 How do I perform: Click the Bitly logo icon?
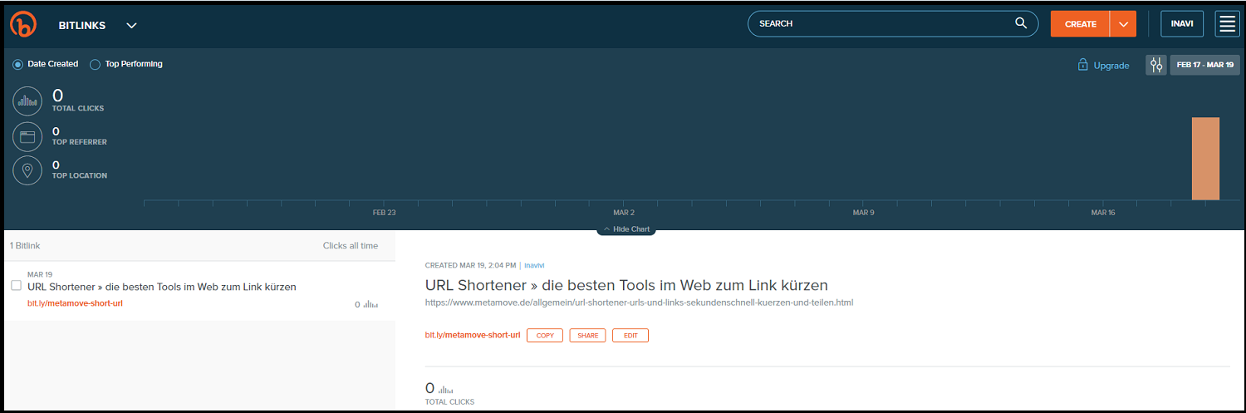[x=24, y=25]
